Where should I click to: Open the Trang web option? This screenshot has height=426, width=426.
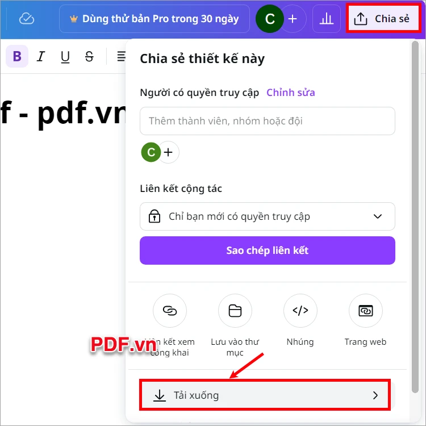coord(365,311)
